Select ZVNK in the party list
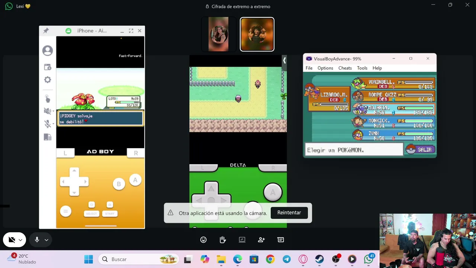 pyautogui.click(x=393, y=135)
